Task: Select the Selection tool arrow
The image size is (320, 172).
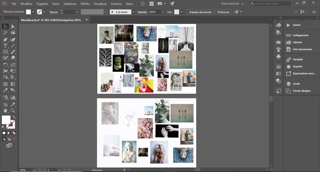Action: 5,26
